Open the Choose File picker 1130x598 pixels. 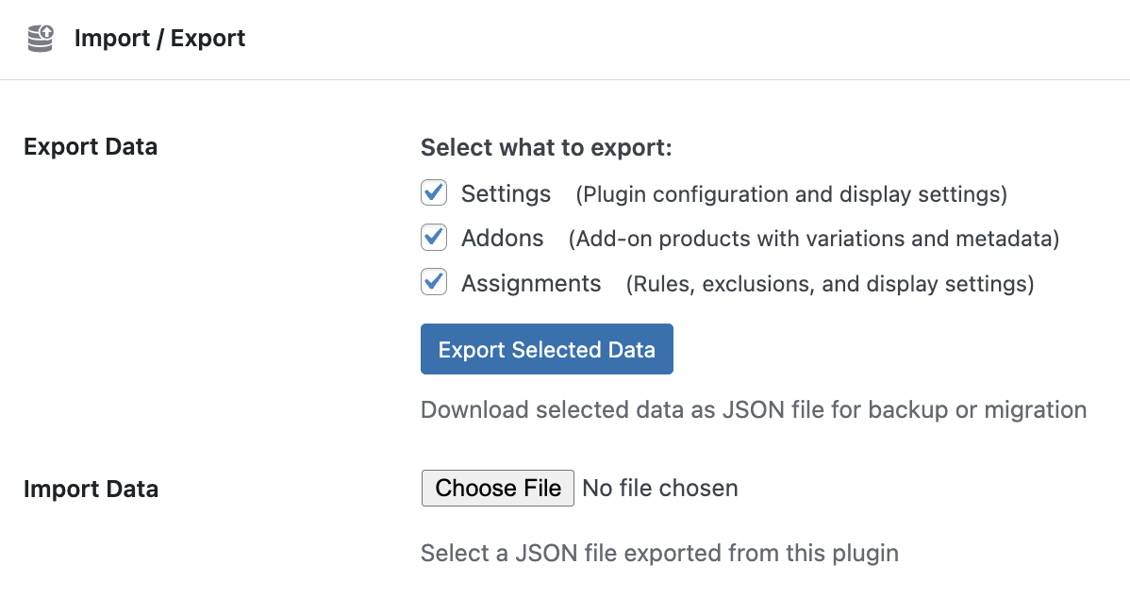pos(498,488)
